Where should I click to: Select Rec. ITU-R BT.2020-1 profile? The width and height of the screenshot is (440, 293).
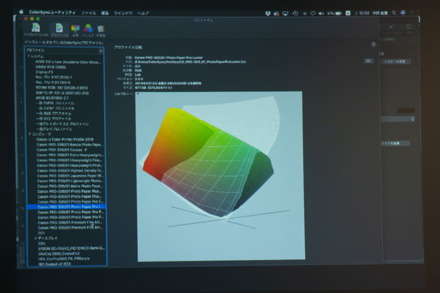click(54, 77)
